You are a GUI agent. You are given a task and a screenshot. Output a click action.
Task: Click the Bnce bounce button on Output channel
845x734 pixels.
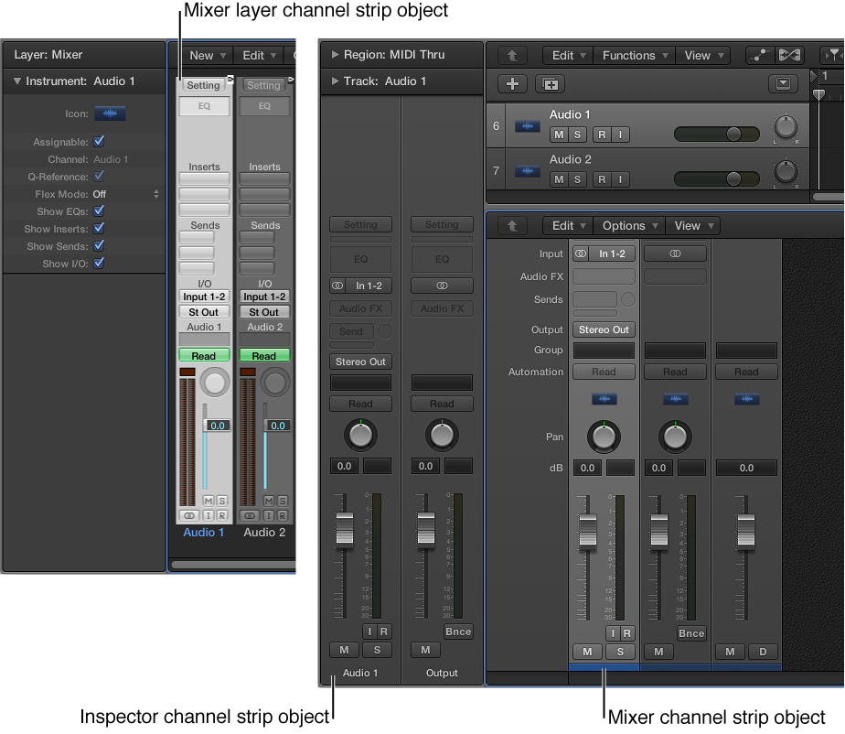coord(458,631)
